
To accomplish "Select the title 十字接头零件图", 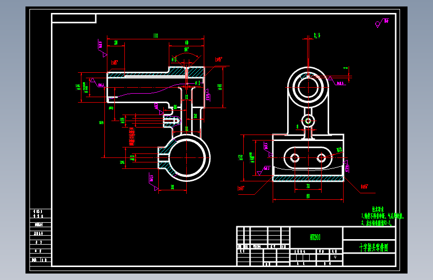I will (x=374, y=248).
